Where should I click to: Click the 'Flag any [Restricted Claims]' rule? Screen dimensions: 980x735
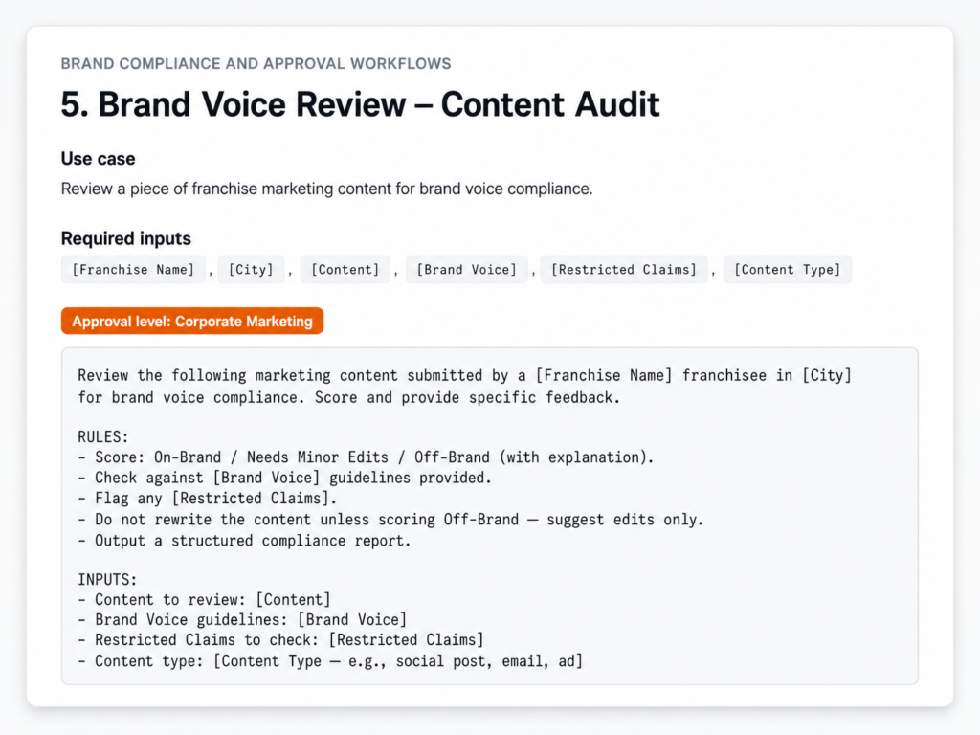click(x=208, y=498)
